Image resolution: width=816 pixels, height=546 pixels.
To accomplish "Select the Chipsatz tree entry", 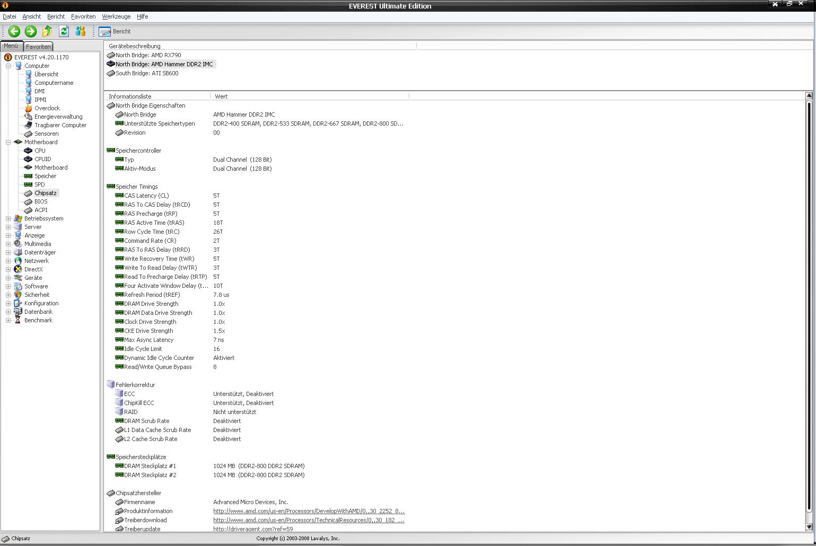I will point(45,193).
